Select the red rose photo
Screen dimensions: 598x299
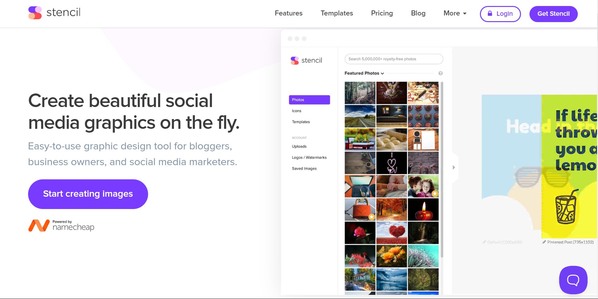pyautogui.click(x=360, y=233)
